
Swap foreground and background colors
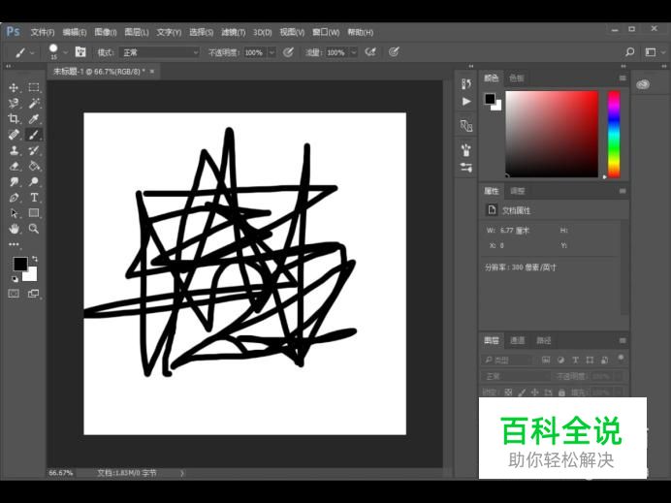35,259
